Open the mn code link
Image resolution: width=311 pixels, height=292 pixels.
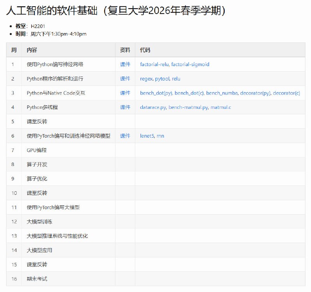(x=160, y=136)
